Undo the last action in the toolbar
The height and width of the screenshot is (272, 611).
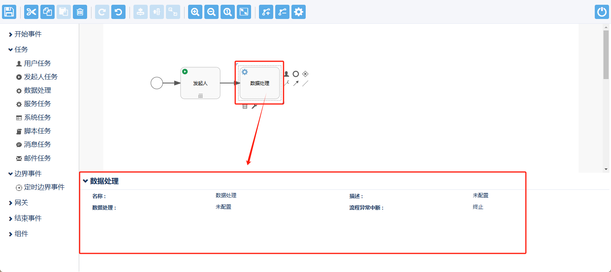(x=118, y=12)
